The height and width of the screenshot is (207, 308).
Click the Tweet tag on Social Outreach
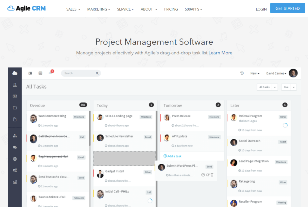283,142
